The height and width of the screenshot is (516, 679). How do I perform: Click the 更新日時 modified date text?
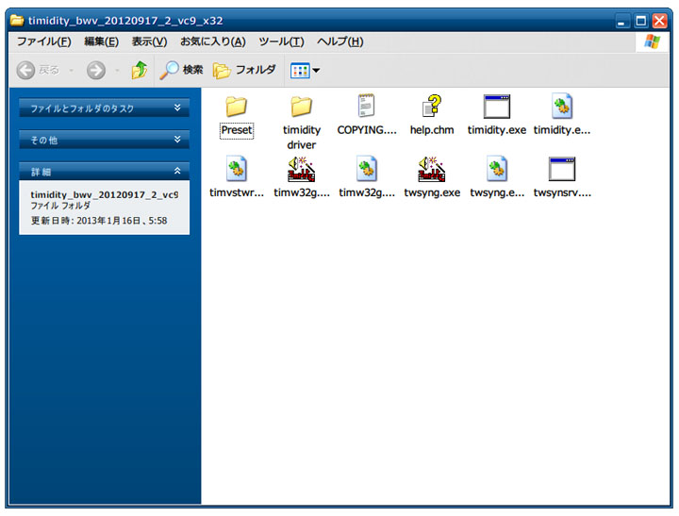[x=99, y=221]
